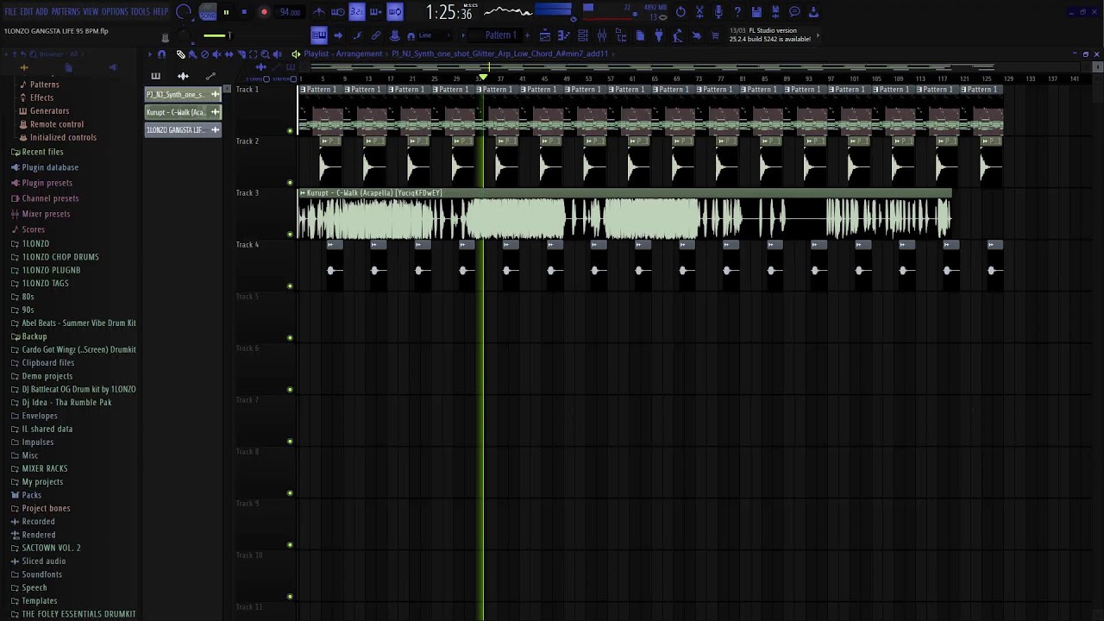
Task: Select PJ_NJ_Synth clip in the picker
Action: tap(183, 95)
